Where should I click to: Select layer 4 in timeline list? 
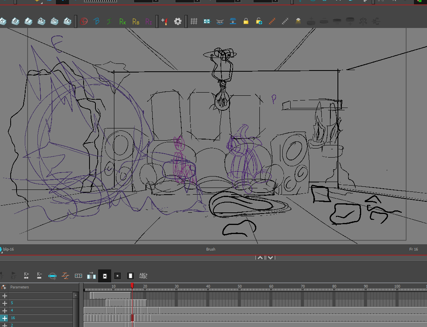pyautogui.click(x=40, y=311)
